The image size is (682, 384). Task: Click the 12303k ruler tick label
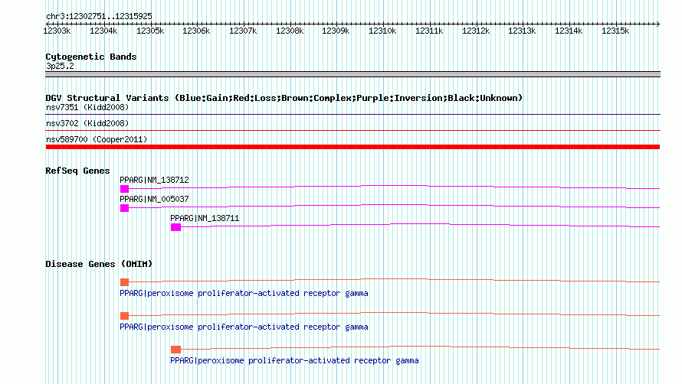click(x=57, y=31)
